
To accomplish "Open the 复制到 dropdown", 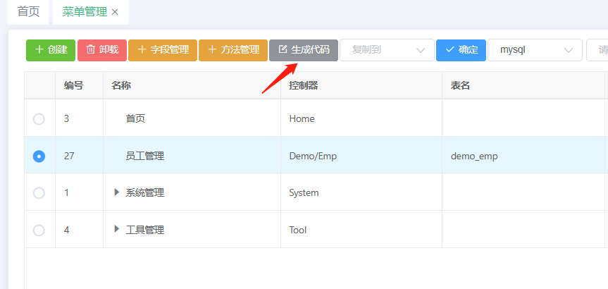I will [387, 50].
